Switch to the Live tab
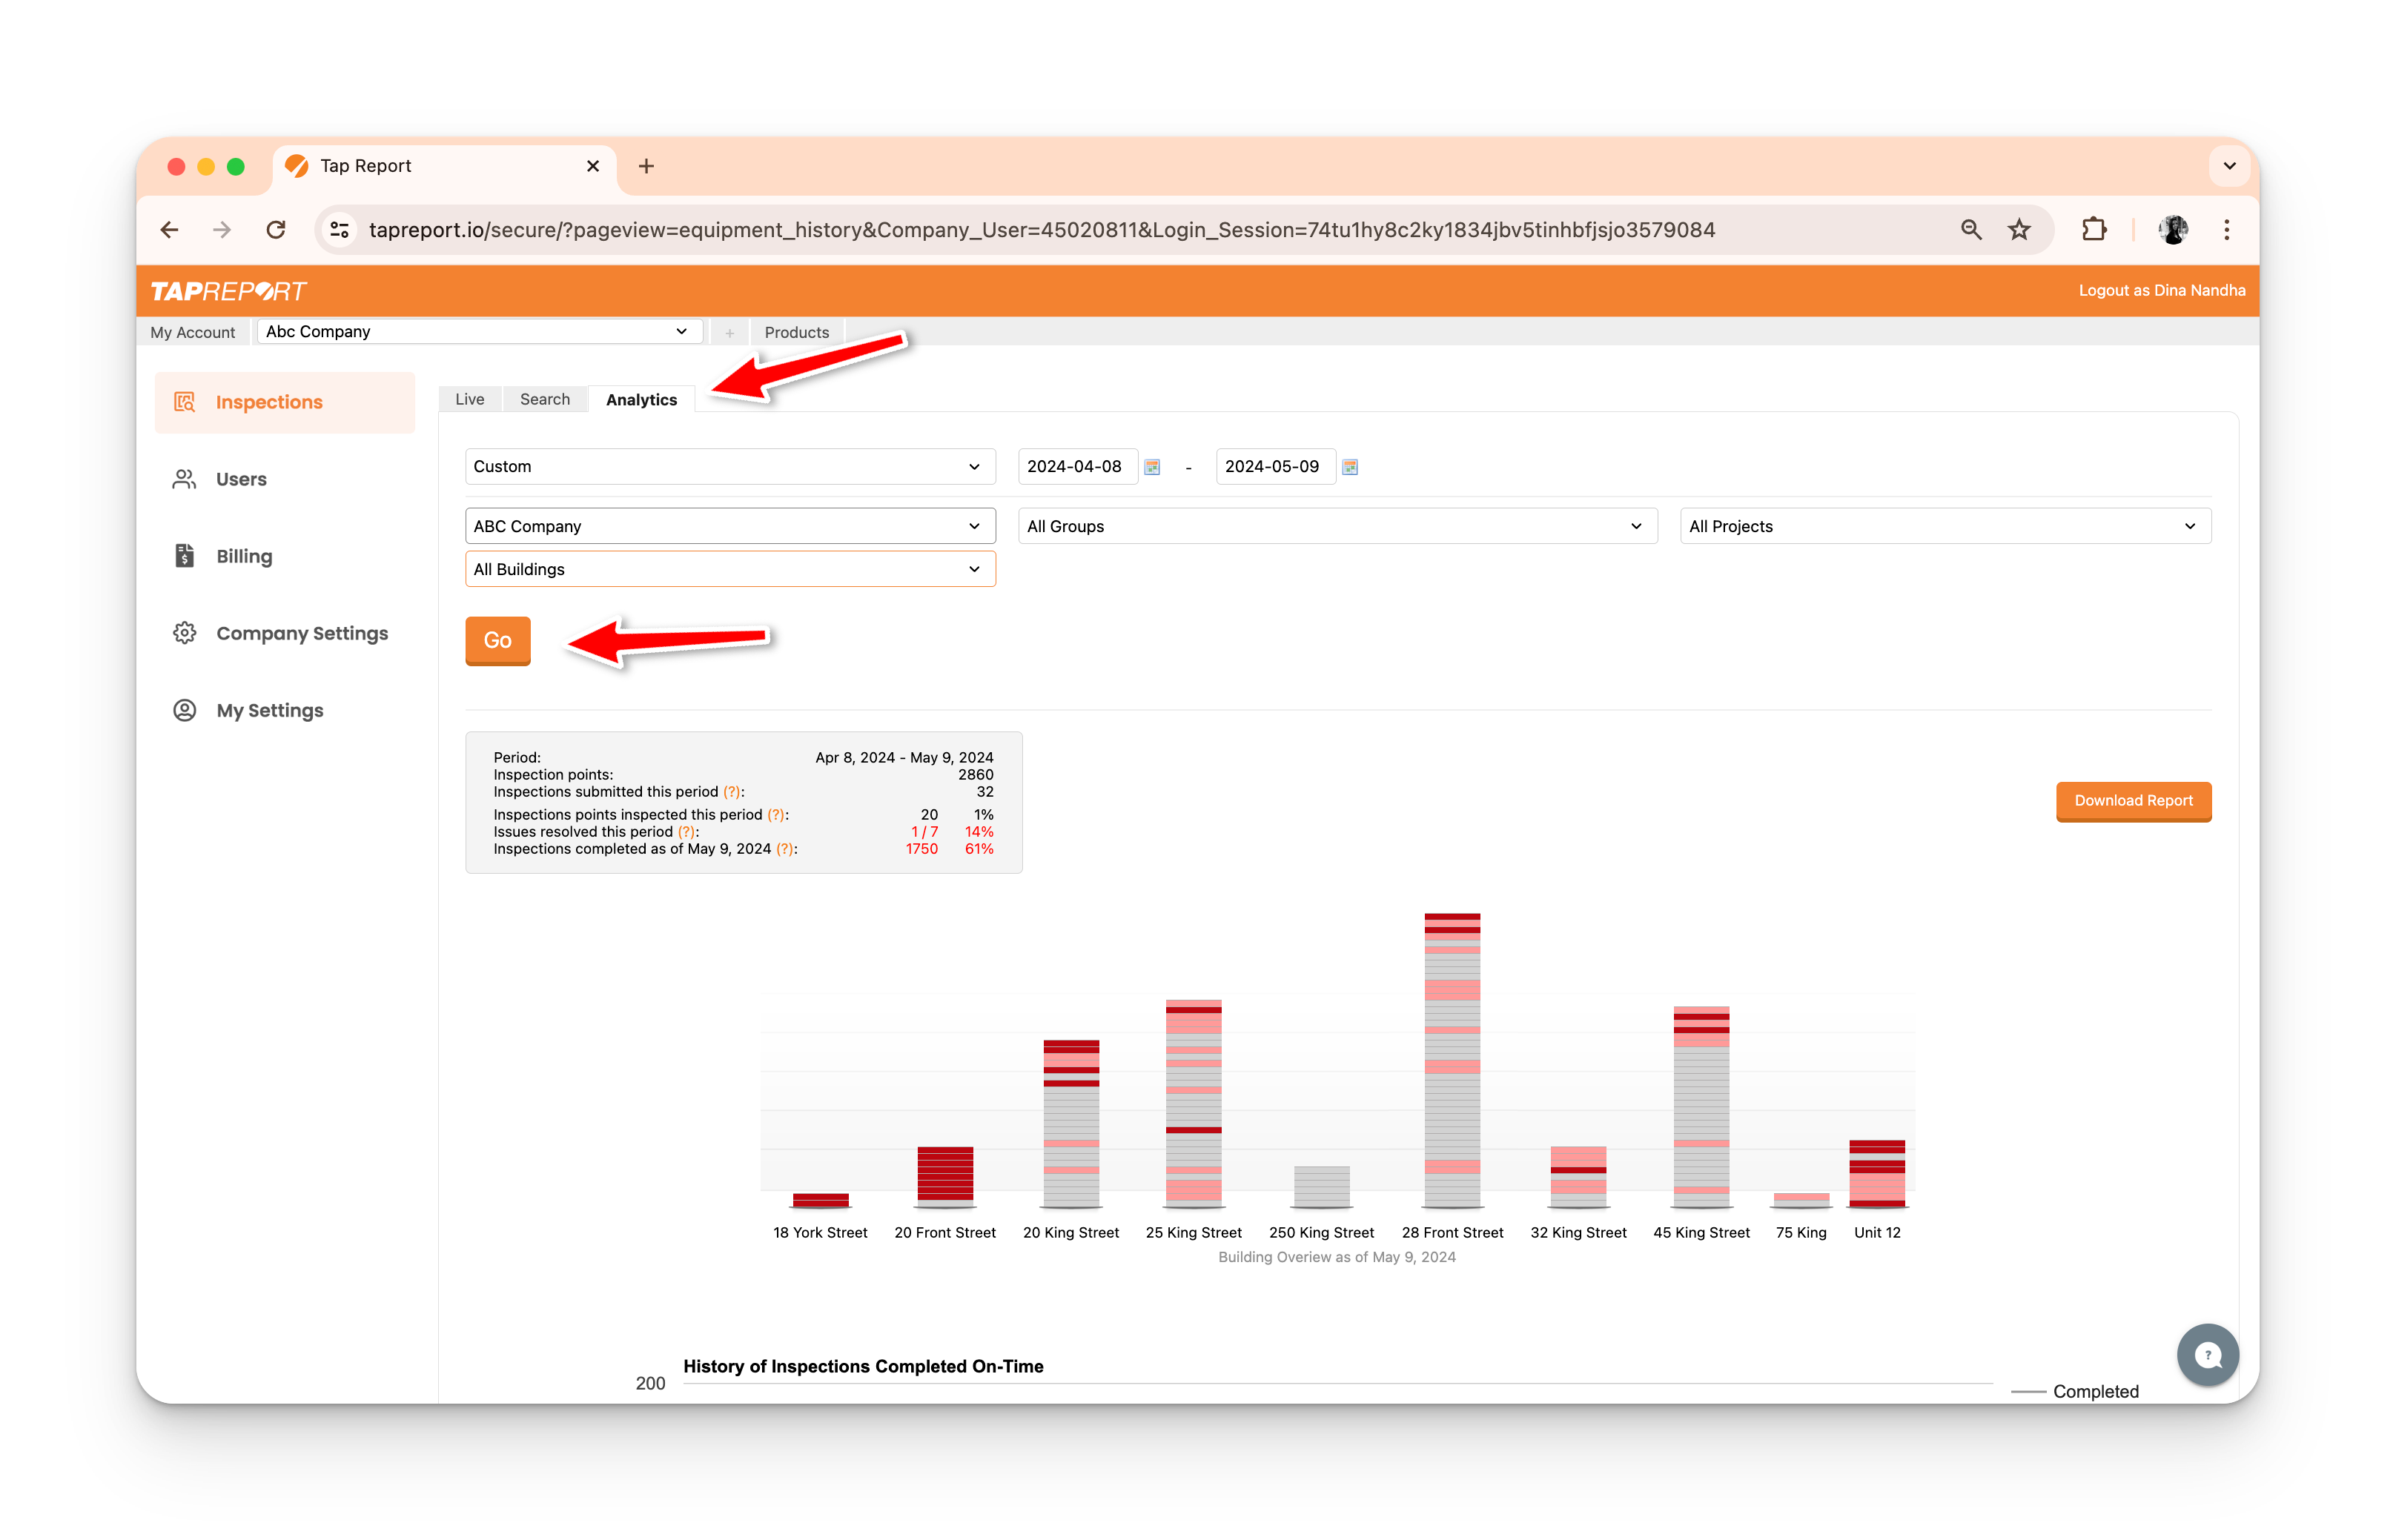Screen dimensions: 2396x1540 pos(469,399)
